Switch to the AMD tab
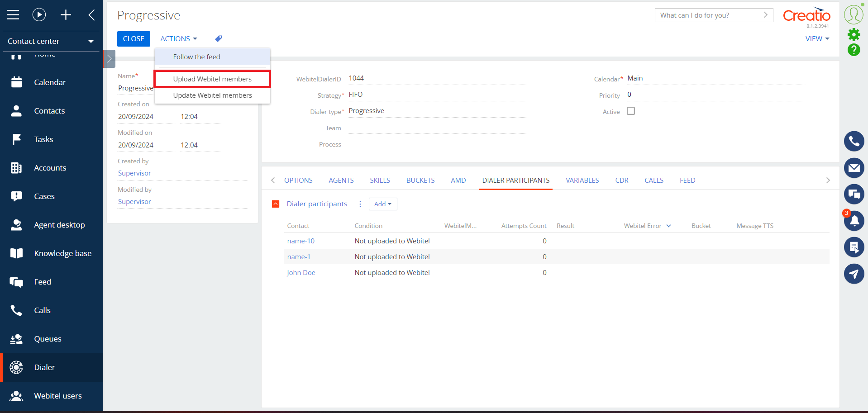This screenshot has width=868, height=413. coord(458,180)
